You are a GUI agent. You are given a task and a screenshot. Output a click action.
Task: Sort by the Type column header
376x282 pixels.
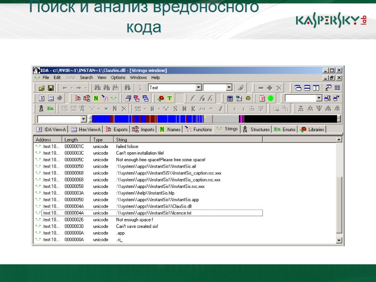[x=102, y=140]
